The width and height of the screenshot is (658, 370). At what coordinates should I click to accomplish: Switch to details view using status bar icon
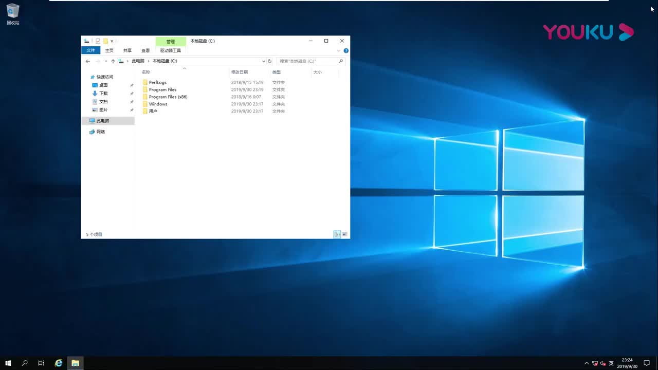(x=337, y=234)
